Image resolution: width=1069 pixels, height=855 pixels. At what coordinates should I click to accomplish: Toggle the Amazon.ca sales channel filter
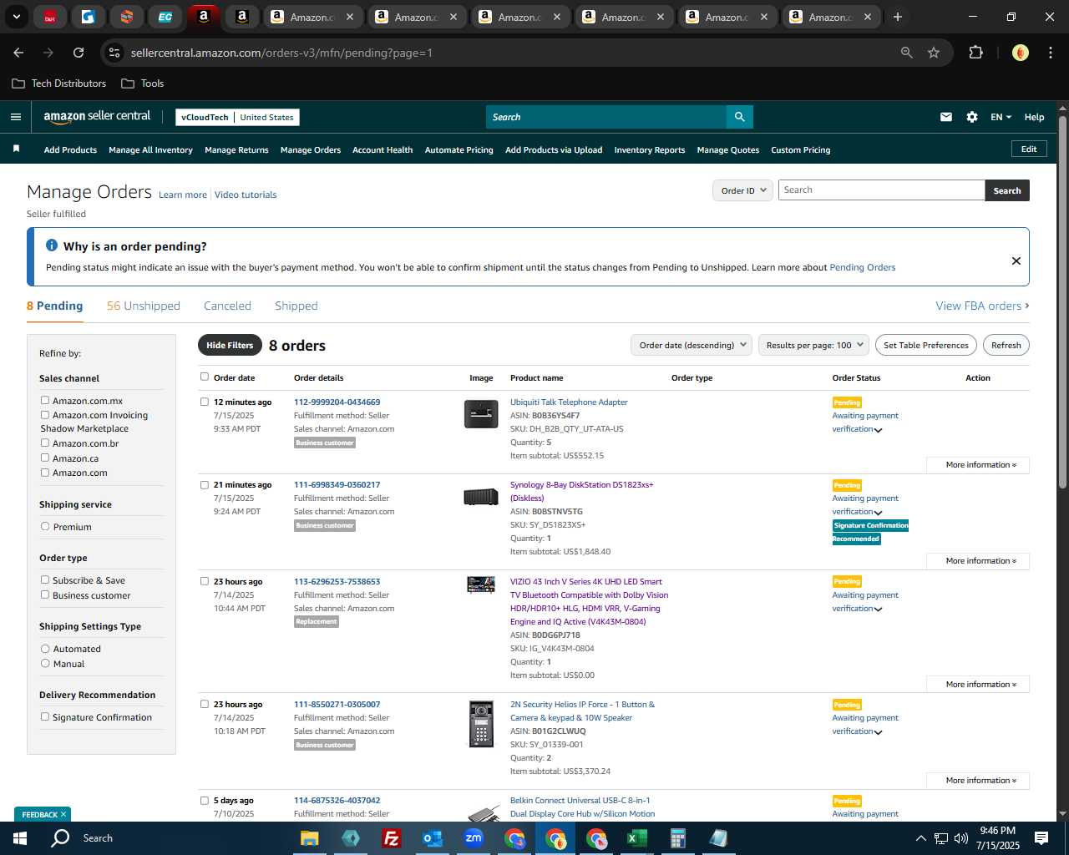click(45, 458)
